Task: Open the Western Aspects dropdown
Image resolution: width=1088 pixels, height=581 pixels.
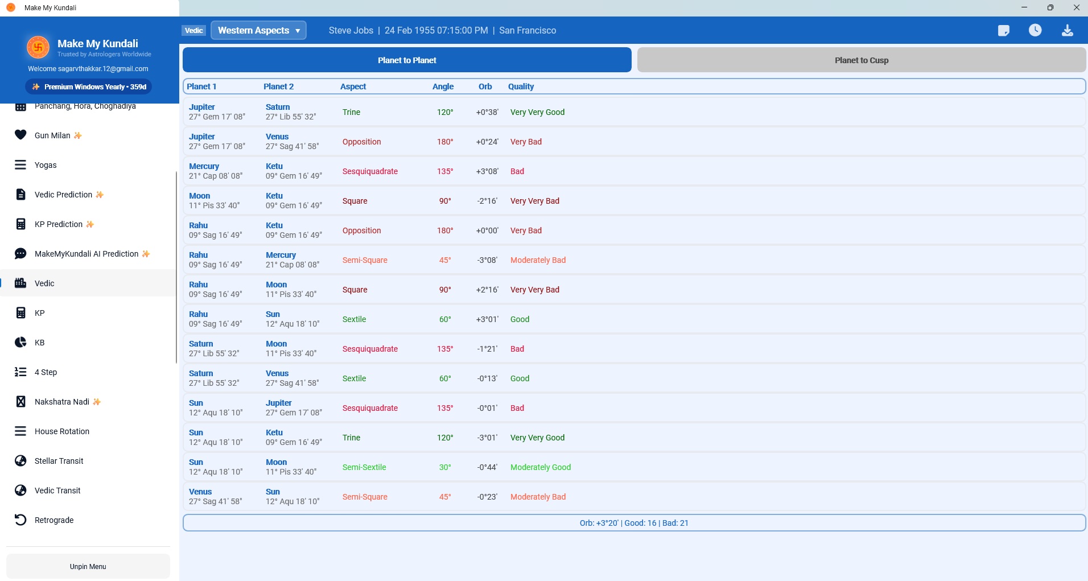Action: (258, 30)
